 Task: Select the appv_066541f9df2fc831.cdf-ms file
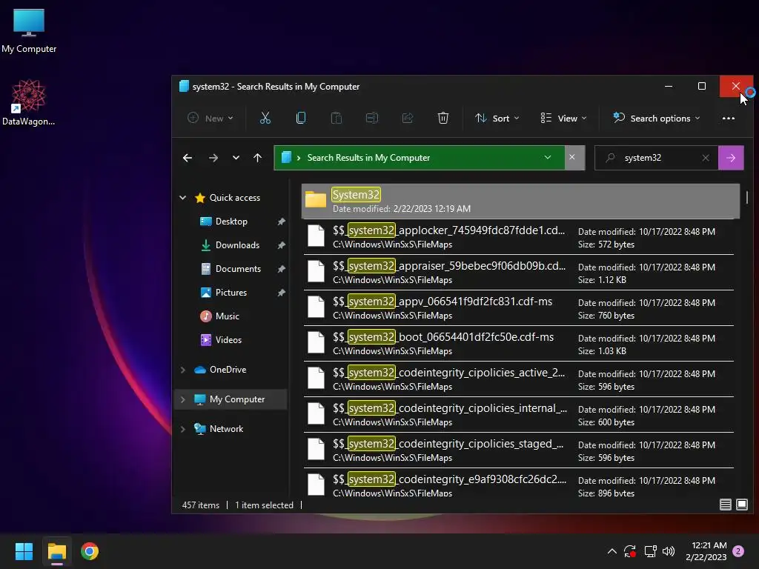coord(518,307)
